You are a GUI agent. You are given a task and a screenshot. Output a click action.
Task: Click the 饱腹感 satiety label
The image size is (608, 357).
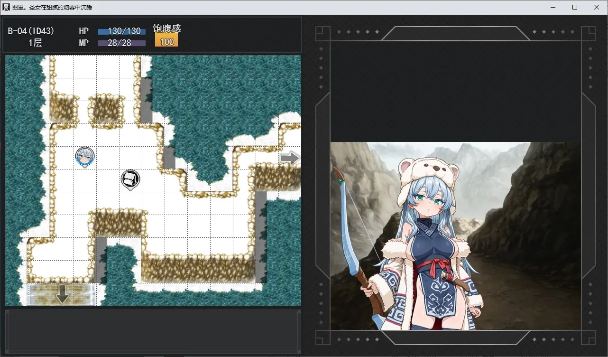click(167, 28)
